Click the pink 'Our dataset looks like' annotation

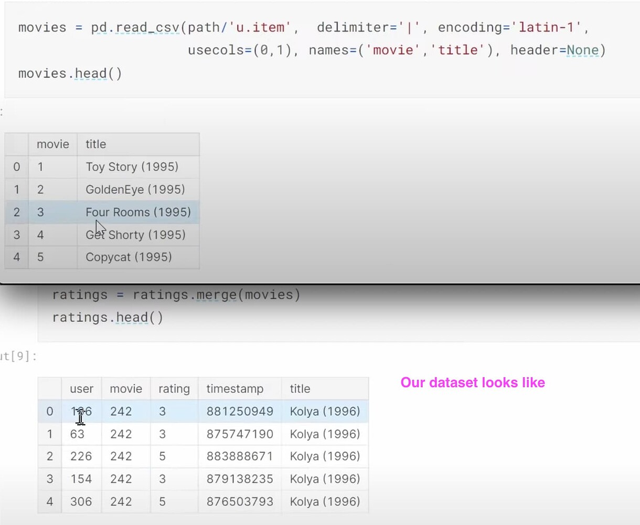click(x=472, y=382)
